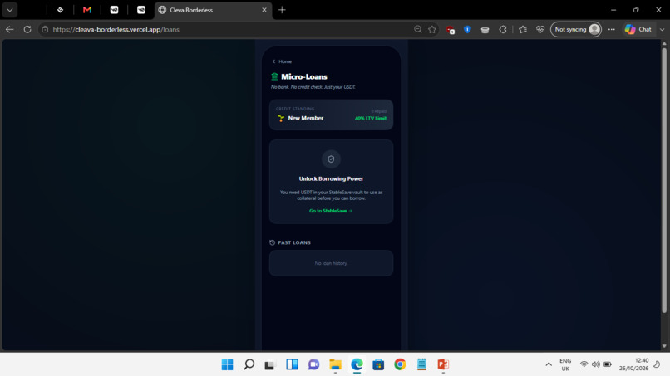Viewport: 670px width, 376px height.
Task: Open Browser essentials heart icon
Action: 540,29
